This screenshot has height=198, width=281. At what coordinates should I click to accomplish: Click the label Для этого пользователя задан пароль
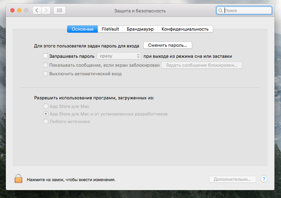point(86,46)
